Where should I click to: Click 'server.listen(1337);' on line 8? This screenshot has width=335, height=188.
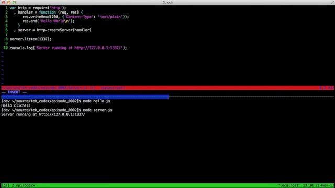pyautogui.click(x=30, y=39)
